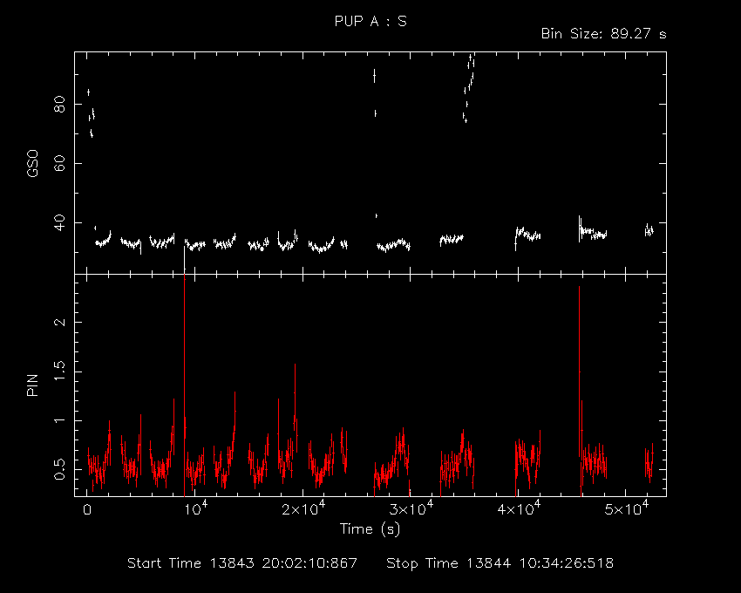Click the GSO axis tick label 80
This screenshot has width=741, height=593.
pyautogui.click(x=59, y=104)
